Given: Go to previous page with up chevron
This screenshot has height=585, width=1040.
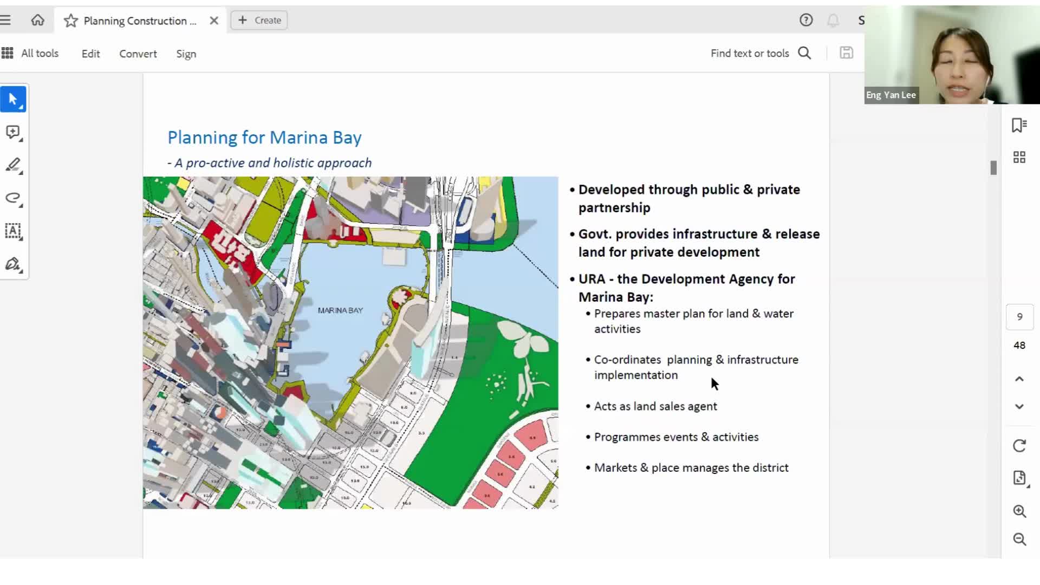Looking at the screenshot, I should 1019,379.
